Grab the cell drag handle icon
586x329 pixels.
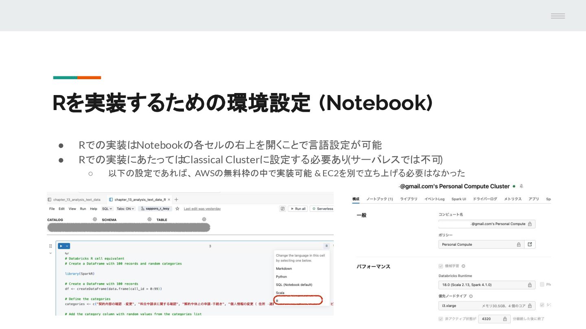50,246
